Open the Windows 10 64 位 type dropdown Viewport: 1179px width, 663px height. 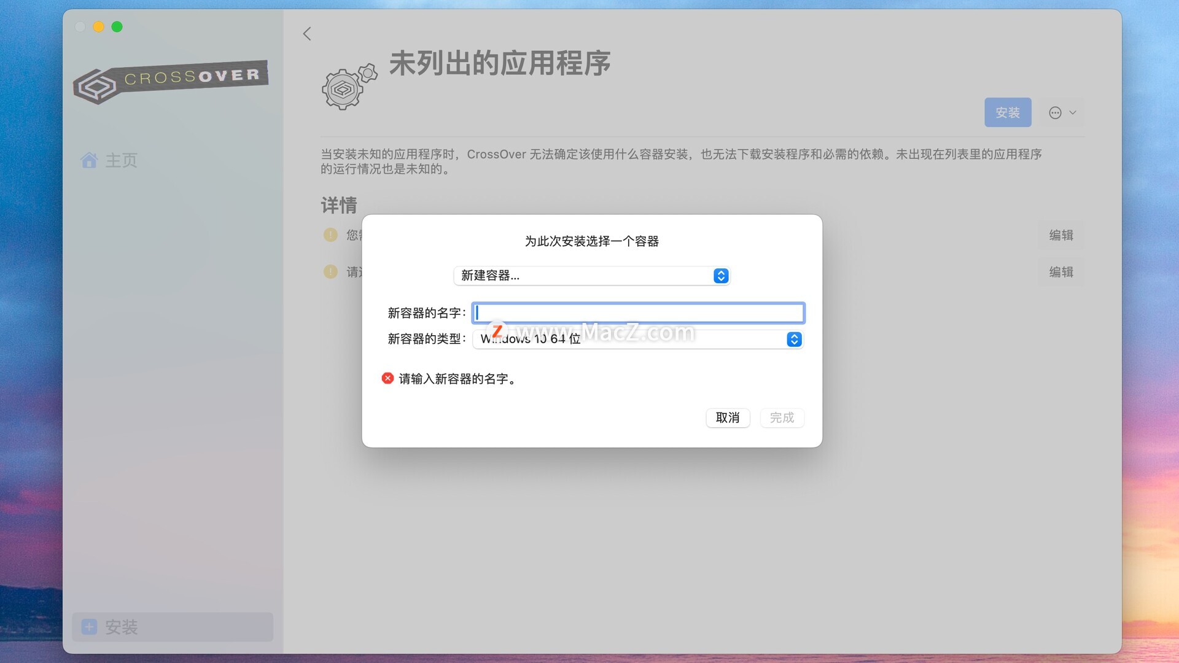(x=638, y=339)
